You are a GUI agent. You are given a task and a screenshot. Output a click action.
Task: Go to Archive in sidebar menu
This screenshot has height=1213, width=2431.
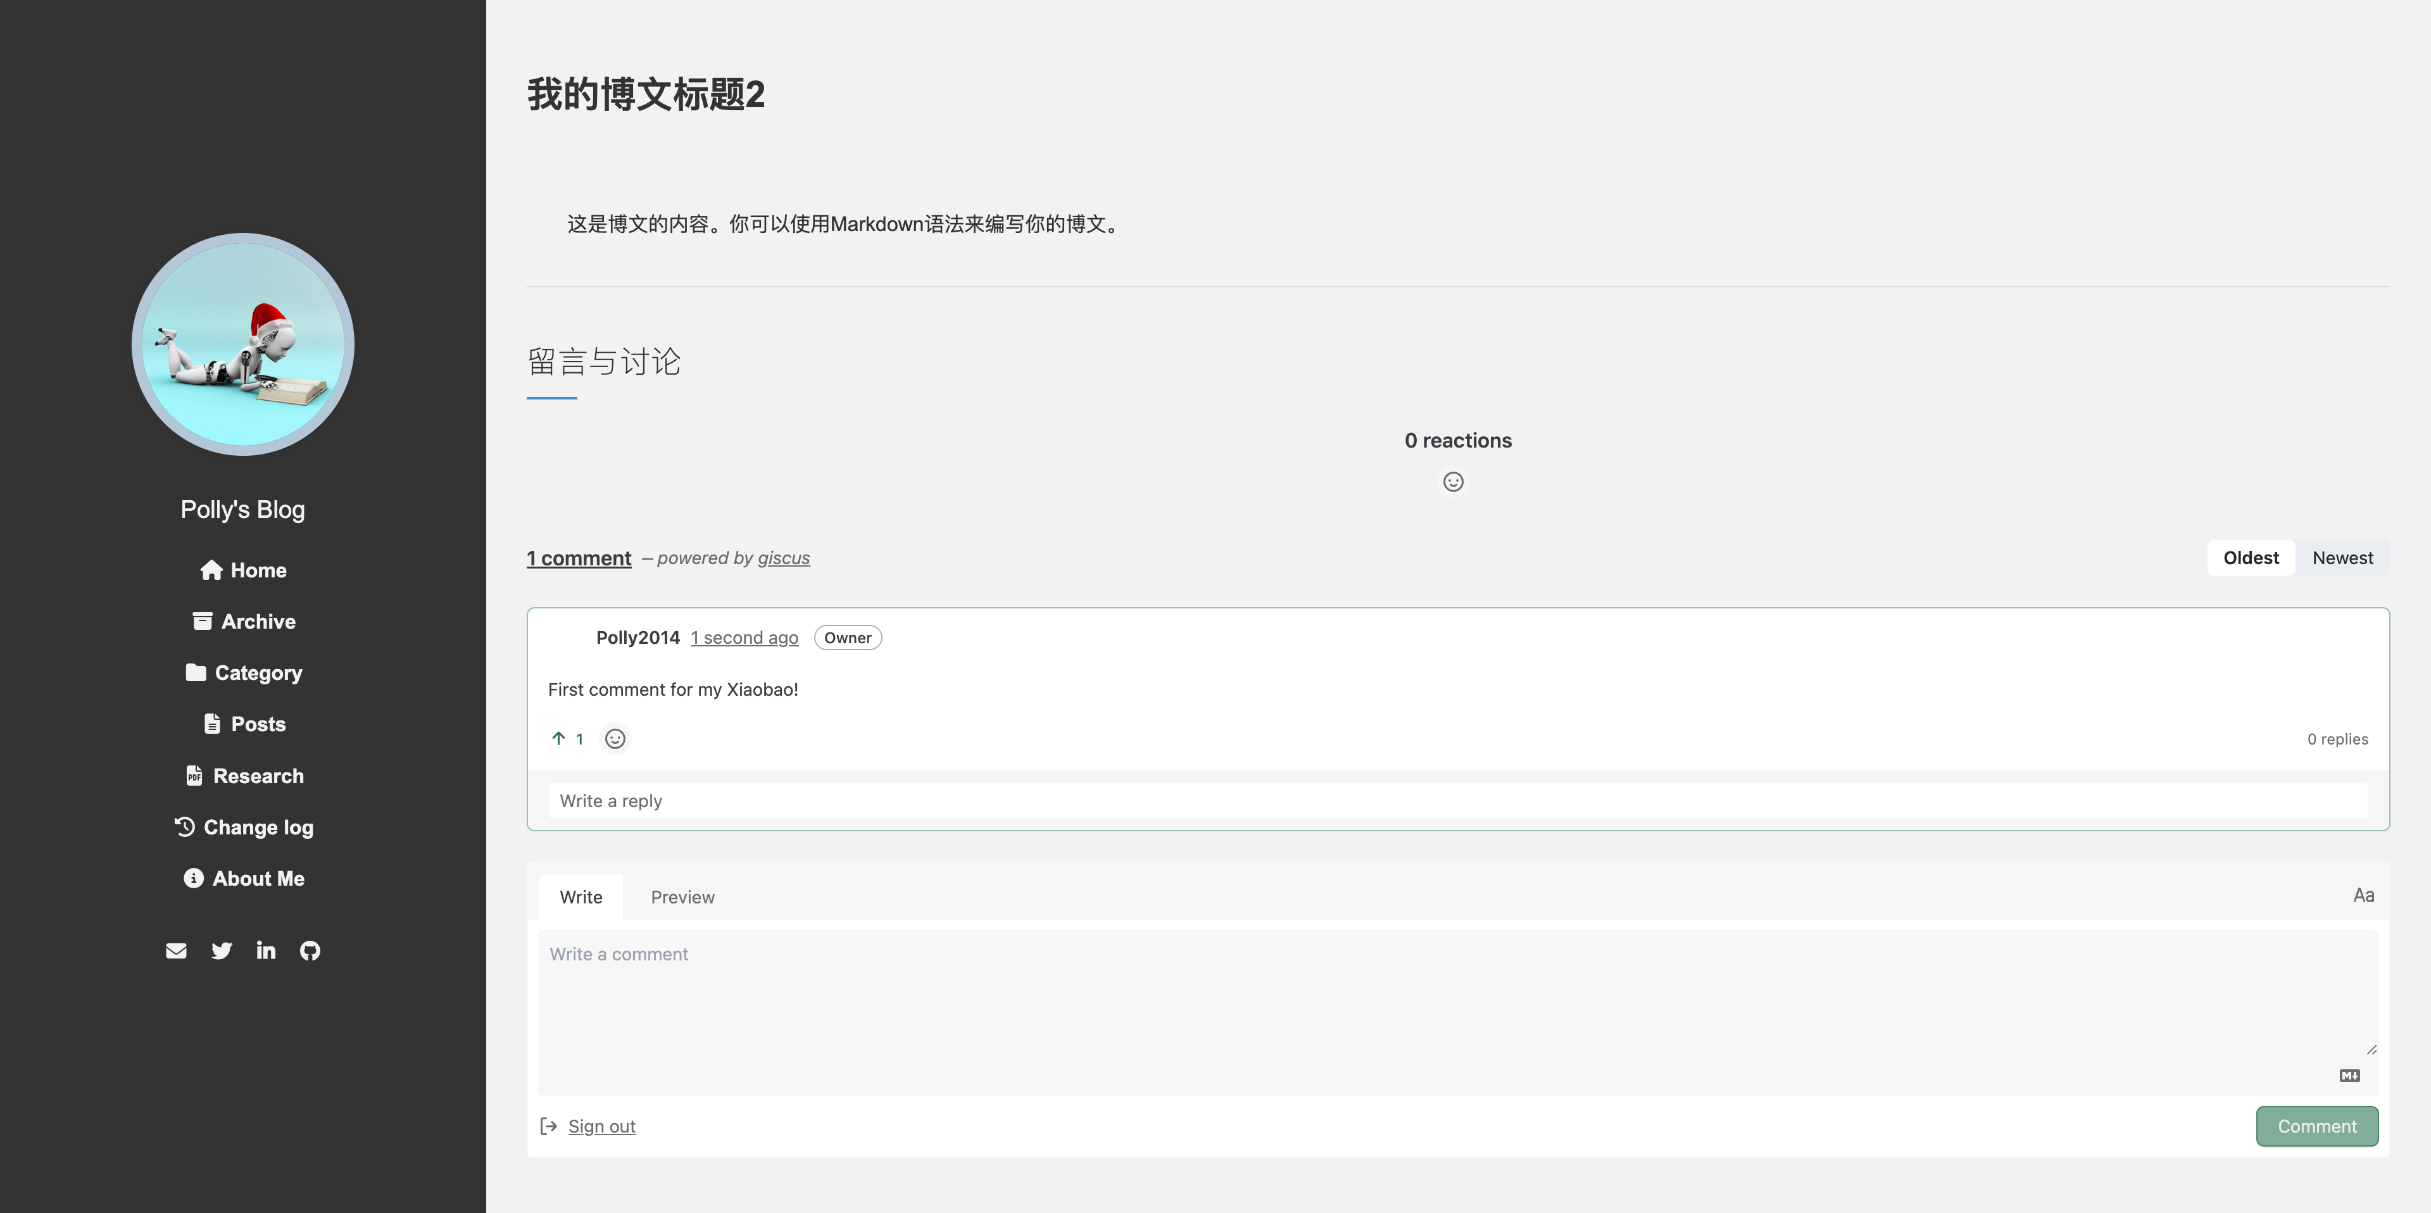pos(244,621)
